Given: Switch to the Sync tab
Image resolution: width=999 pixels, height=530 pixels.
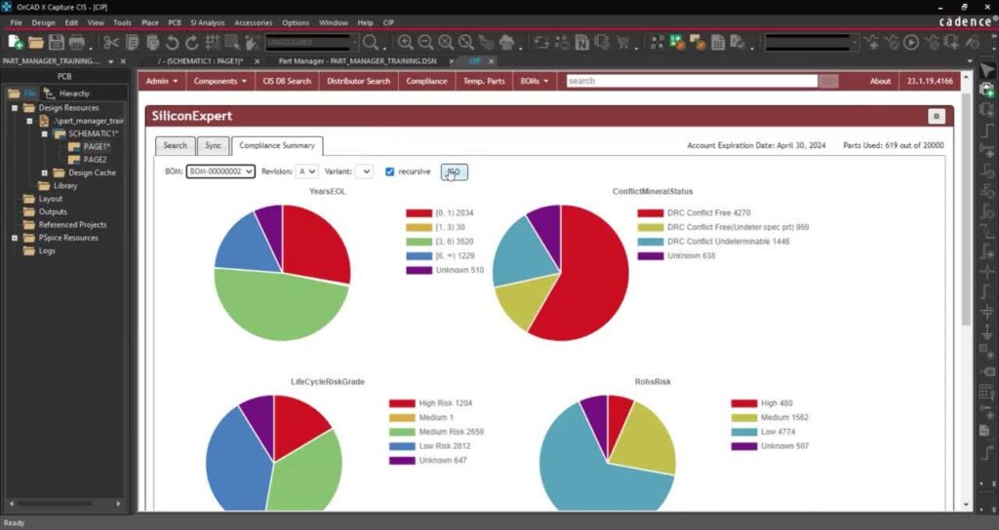Looking at the screenshot, I should coord(213,146).
